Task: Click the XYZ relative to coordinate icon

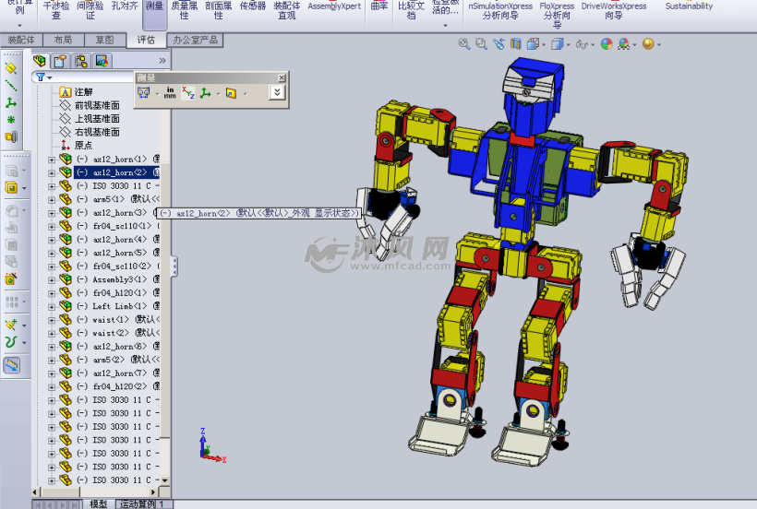Action: click(206, 93)
